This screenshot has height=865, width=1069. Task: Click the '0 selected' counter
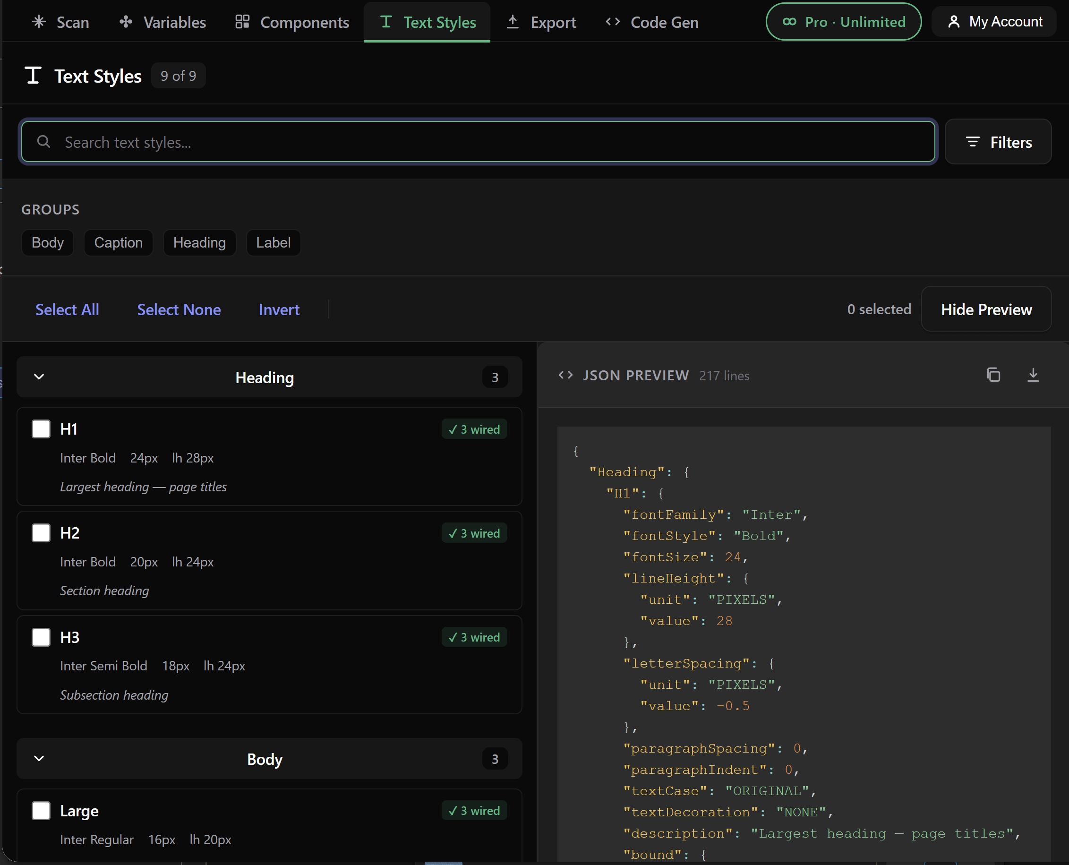[879, 309]
